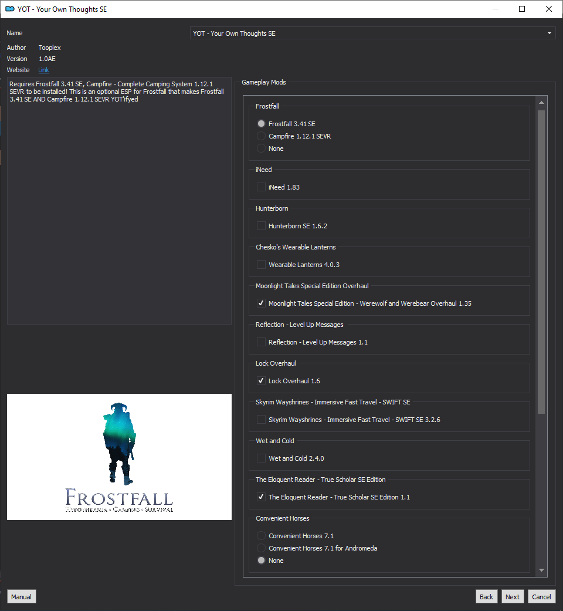The height and width of the screenshot is (611, 563).
Task: Click the Wet and Cold group label
Action: (275, 441)
